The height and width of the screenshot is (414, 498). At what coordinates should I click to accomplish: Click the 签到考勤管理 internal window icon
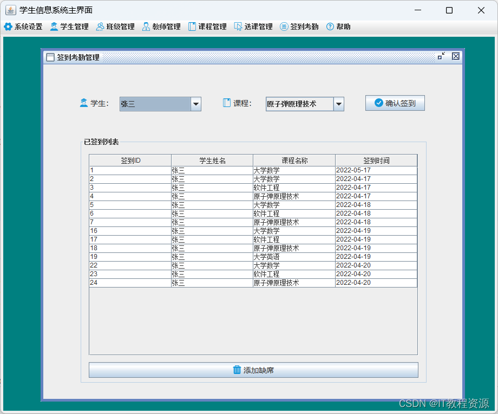50,57
